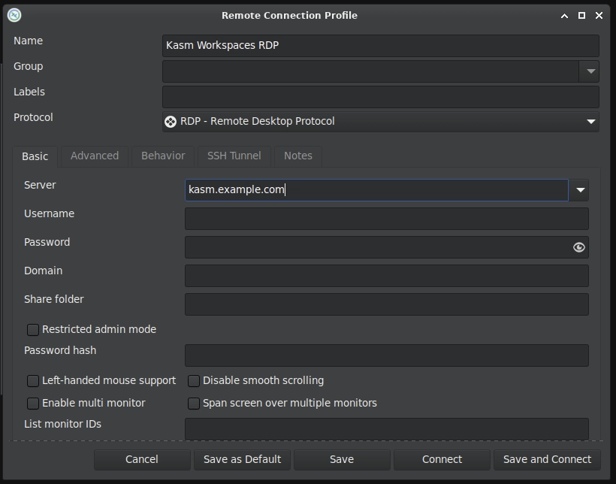Enable Left-handed mouse support
This screenshot has height=484, width=616.
(x=33, y=380)
